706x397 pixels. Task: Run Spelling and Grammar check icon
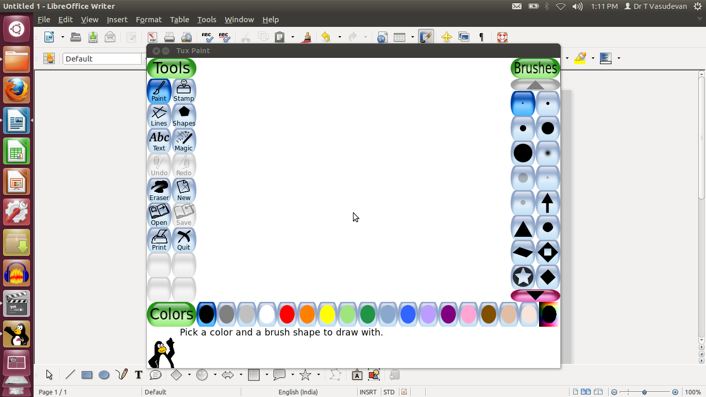point(207,37)
